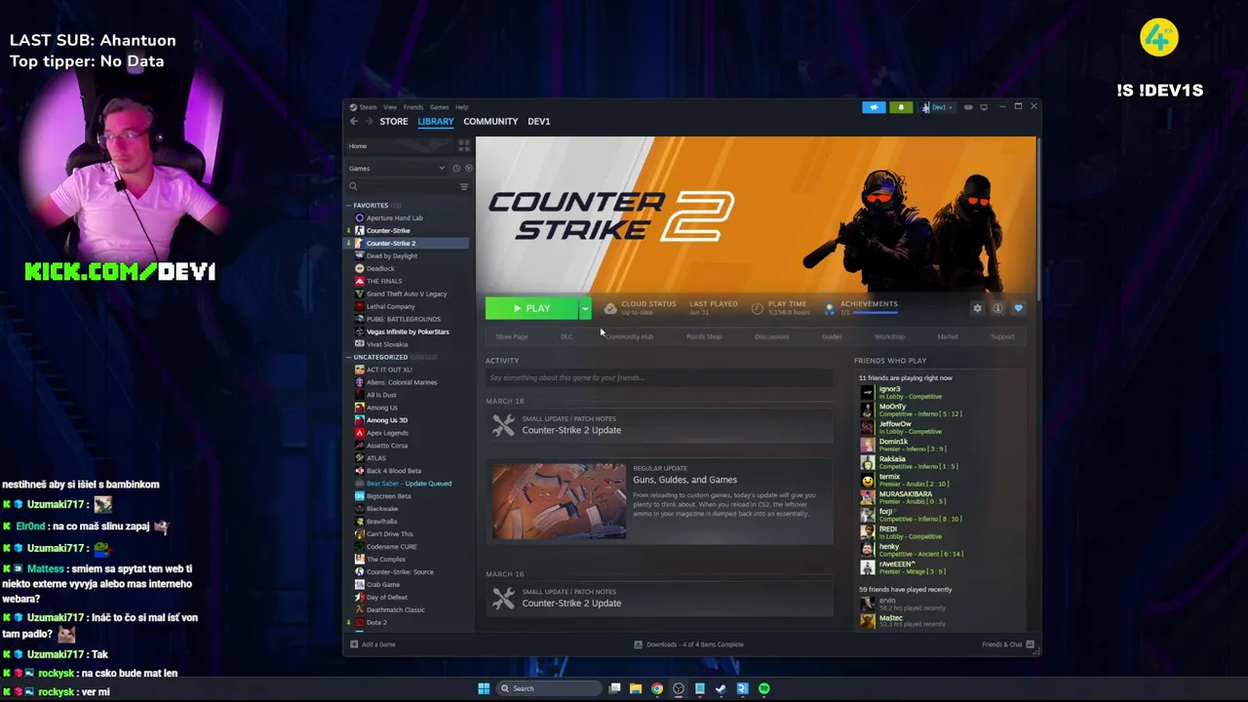Show game info via info icon
1248x702 pixels.
pos(997,308)
